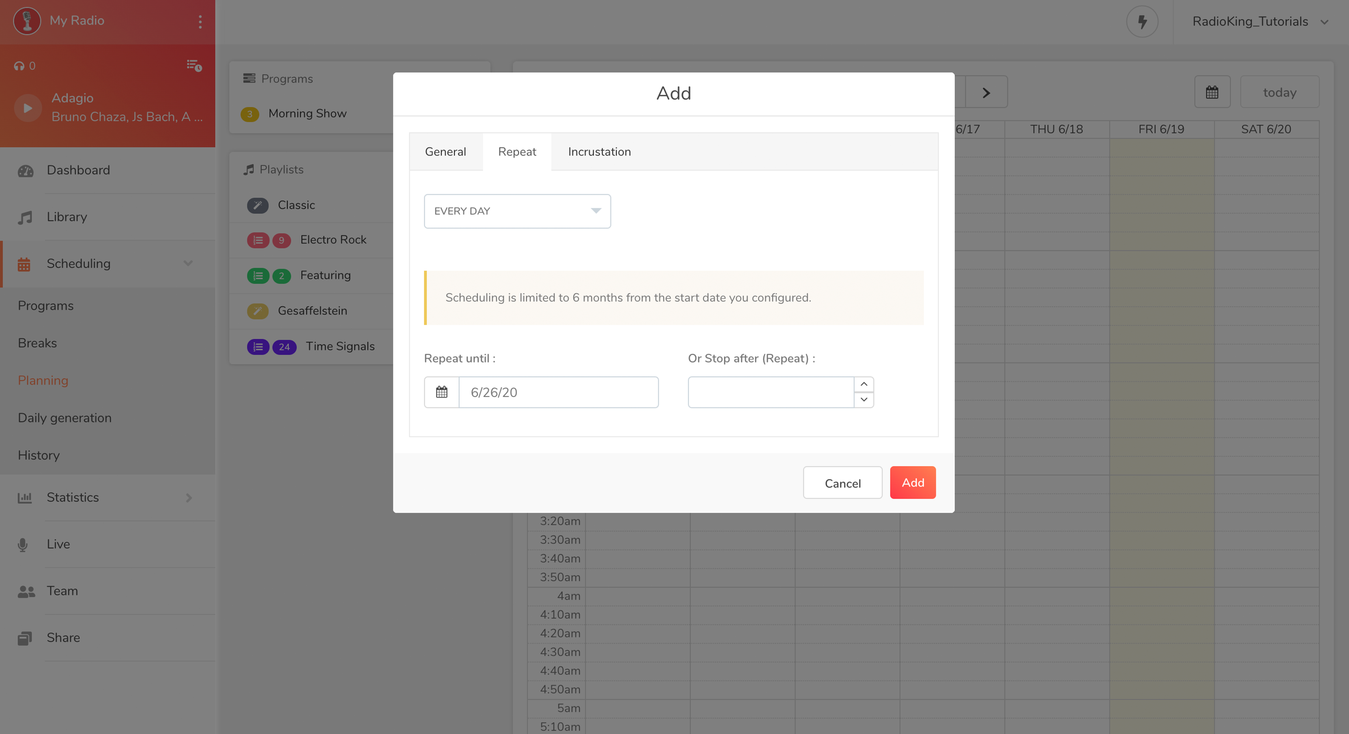Image resolution: width=1349 pixels, height=734 pixels.
Task: Go to next week in planning
Action: [x=986, y=92]
